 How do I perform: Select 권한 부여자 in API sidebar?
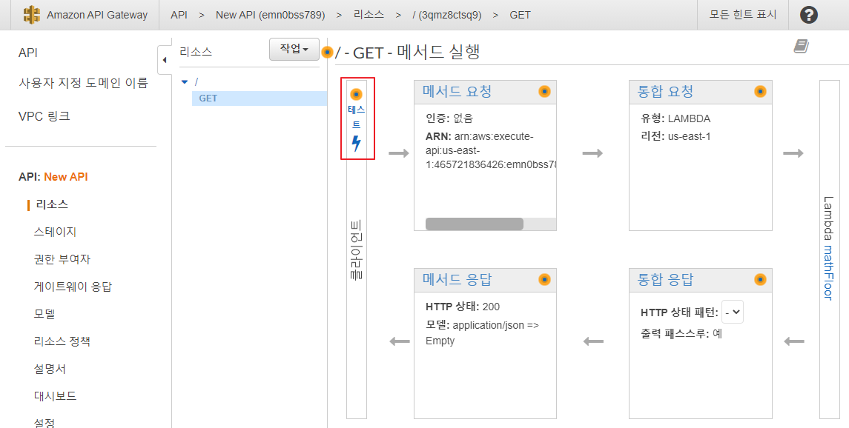tap(62, 259)
